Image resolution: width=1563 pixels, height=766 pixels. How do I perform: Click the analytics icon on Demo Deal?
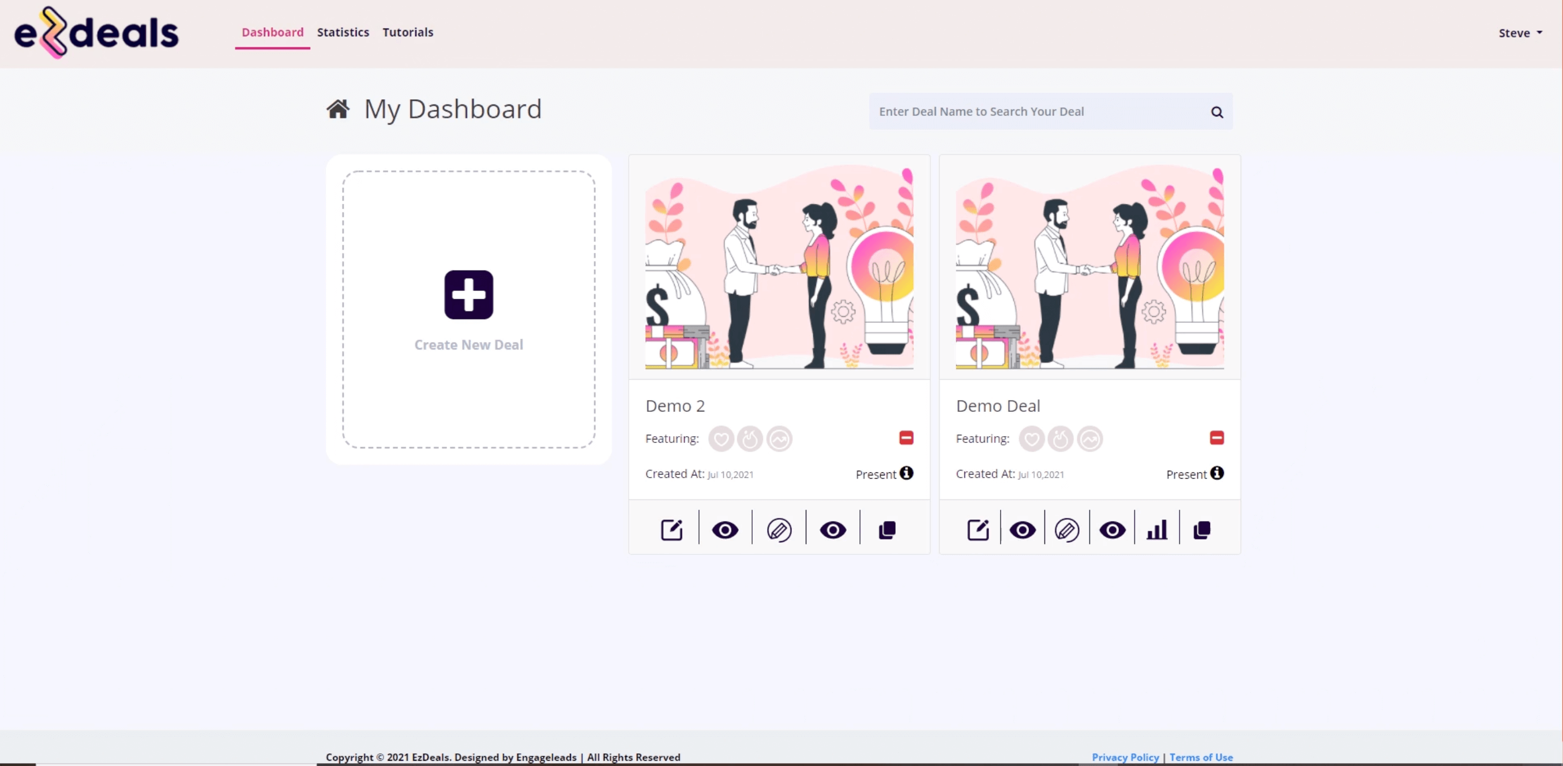1156,530
